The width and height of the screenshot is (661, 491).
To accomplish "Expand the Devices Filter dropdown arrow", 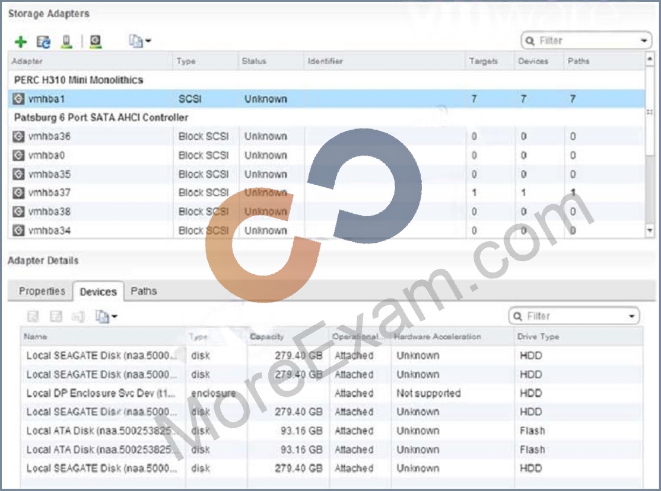I will (631, 316).
